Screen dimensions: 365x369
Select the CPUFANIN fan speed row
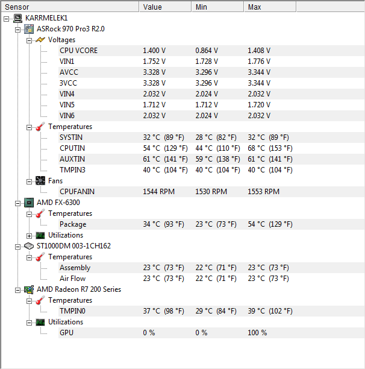(x=77, y=192)
